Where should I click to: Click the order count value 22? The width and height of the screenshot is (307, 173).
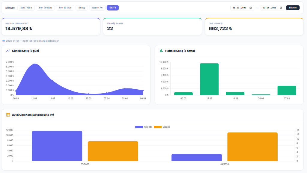110,28
